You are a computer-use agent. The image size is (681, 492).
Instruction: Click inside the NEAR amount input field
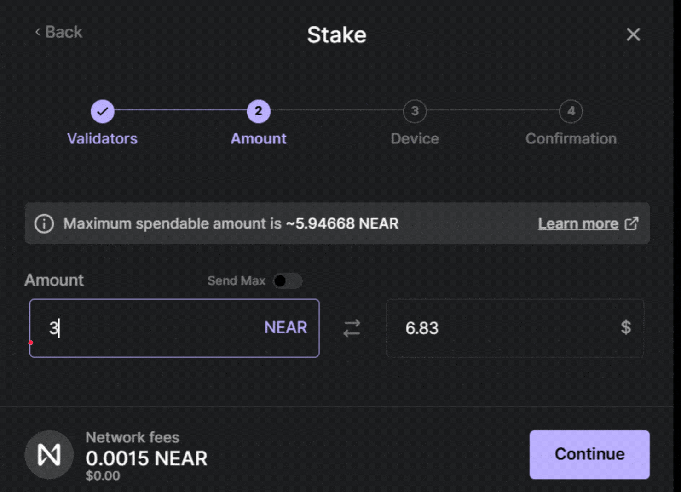[138, 328]
